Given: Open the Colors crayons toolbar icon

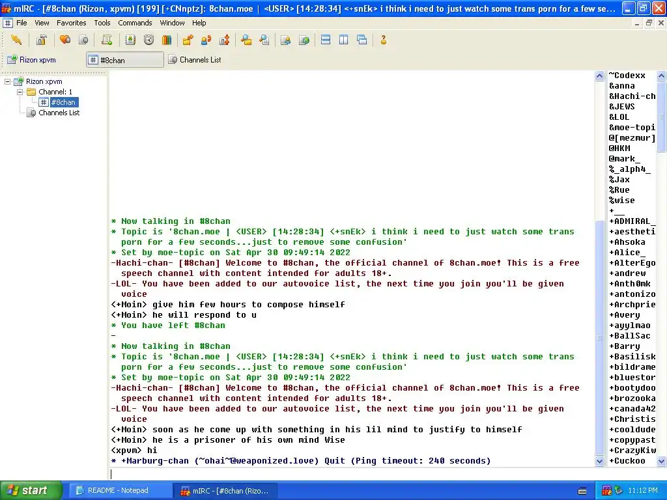Looking at the screenshot, I should (167, 40).
